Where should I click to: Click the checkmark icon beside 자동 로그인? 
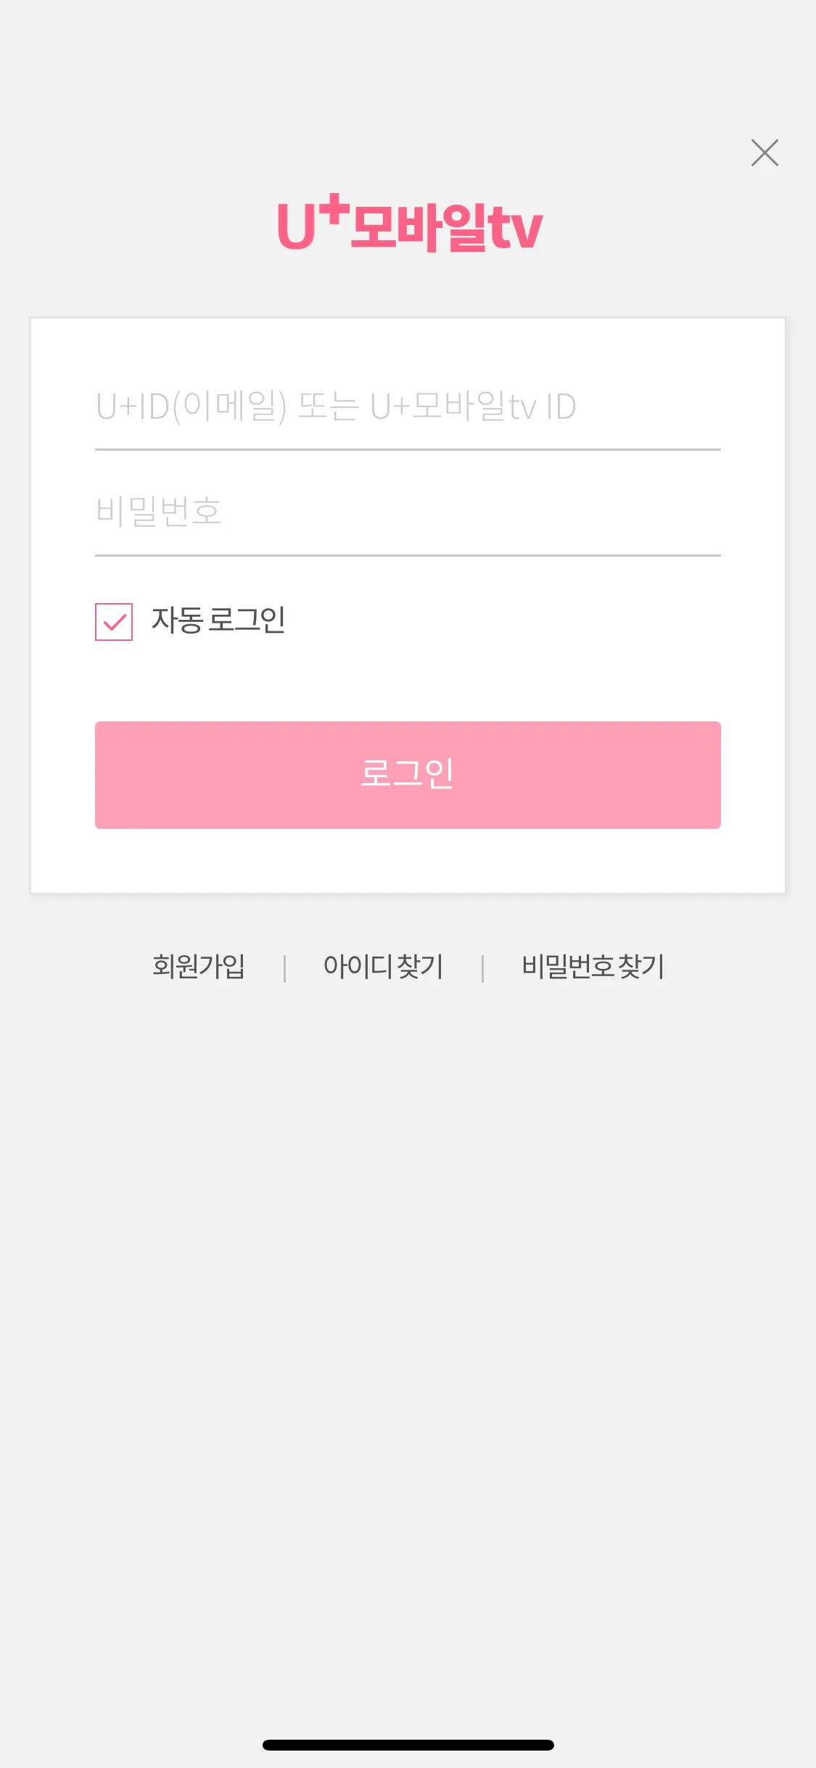(114, 622)
